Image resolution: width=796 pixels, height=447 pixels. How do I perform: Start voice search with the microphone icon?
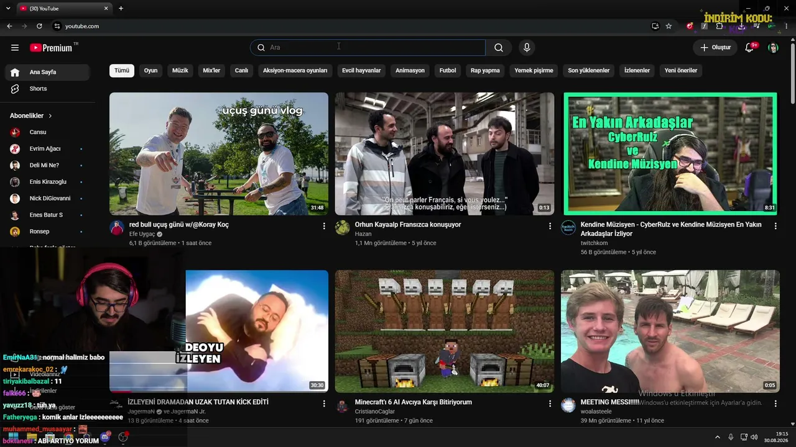(527, 48)
